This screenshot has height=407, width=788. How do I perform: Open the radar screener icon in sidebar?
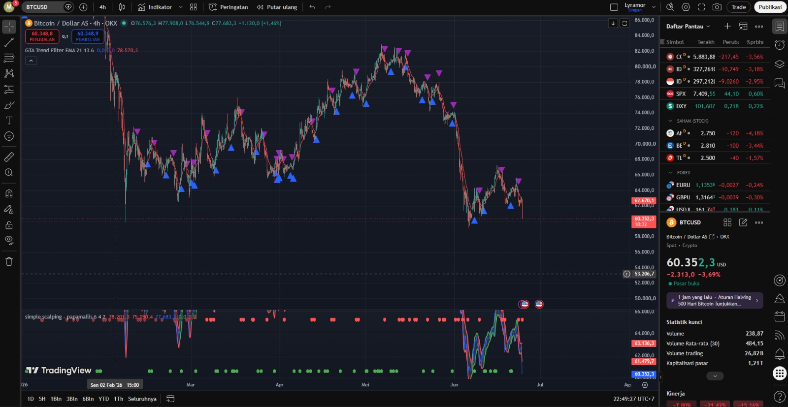[780, 280]
